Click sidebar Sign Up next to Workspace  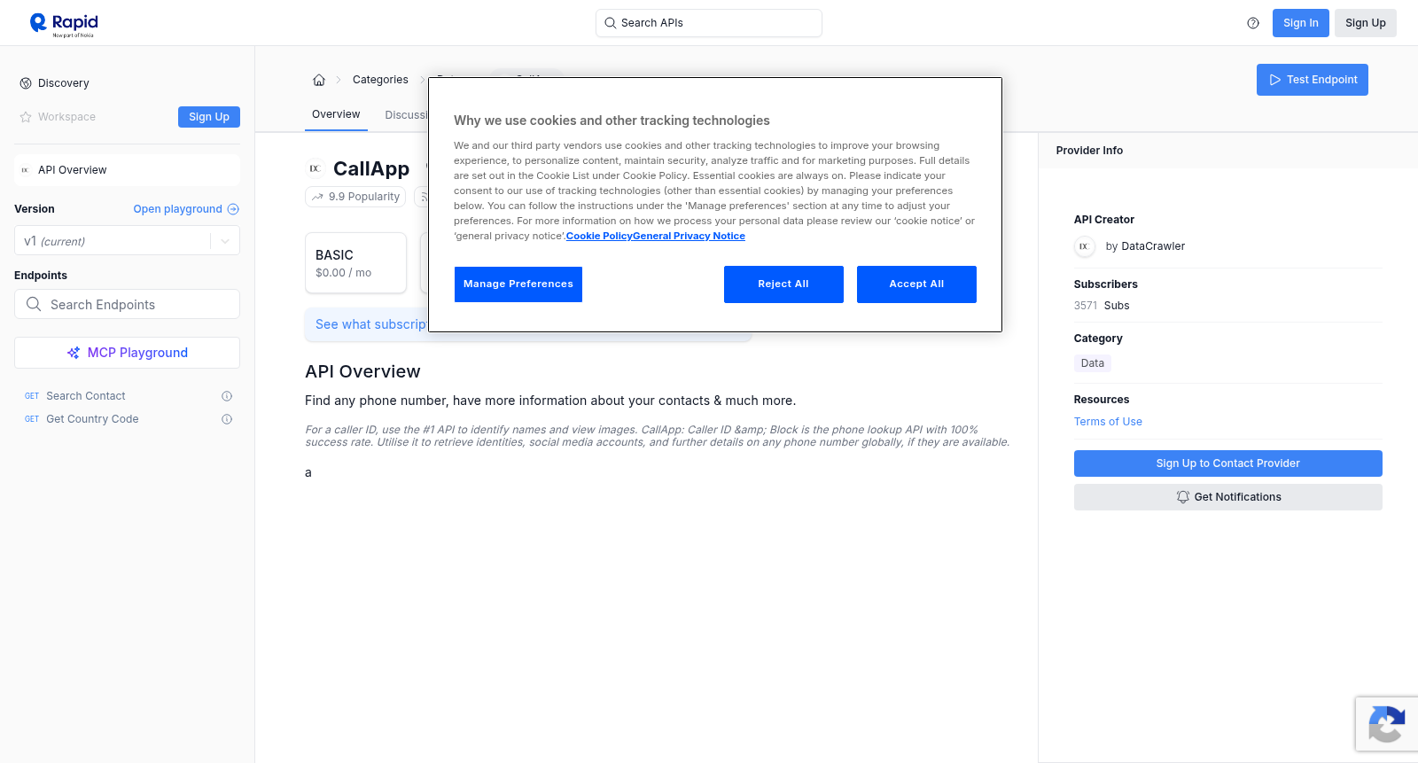pyautogui.click(x=209, y=117)
